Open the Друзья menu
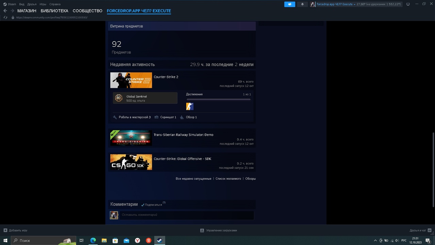Viewport: 435px width, 245px height. 32,4
